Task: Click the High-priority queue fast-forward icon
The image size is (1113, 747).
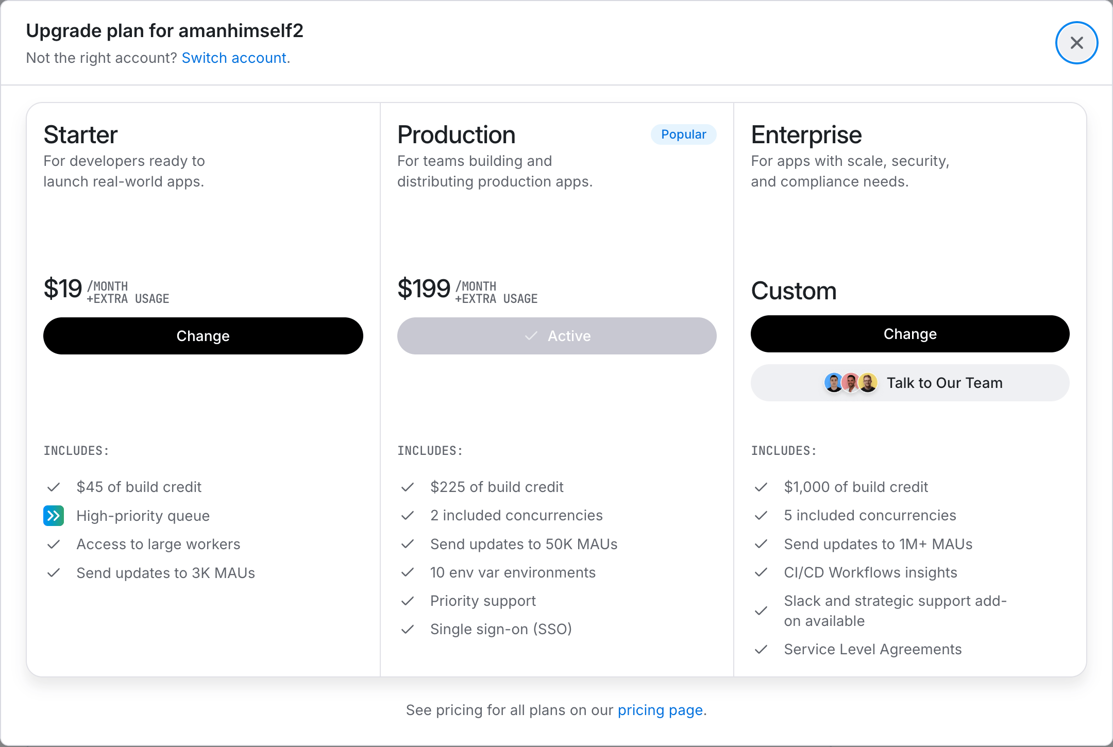Action: (x=54, y=516)
